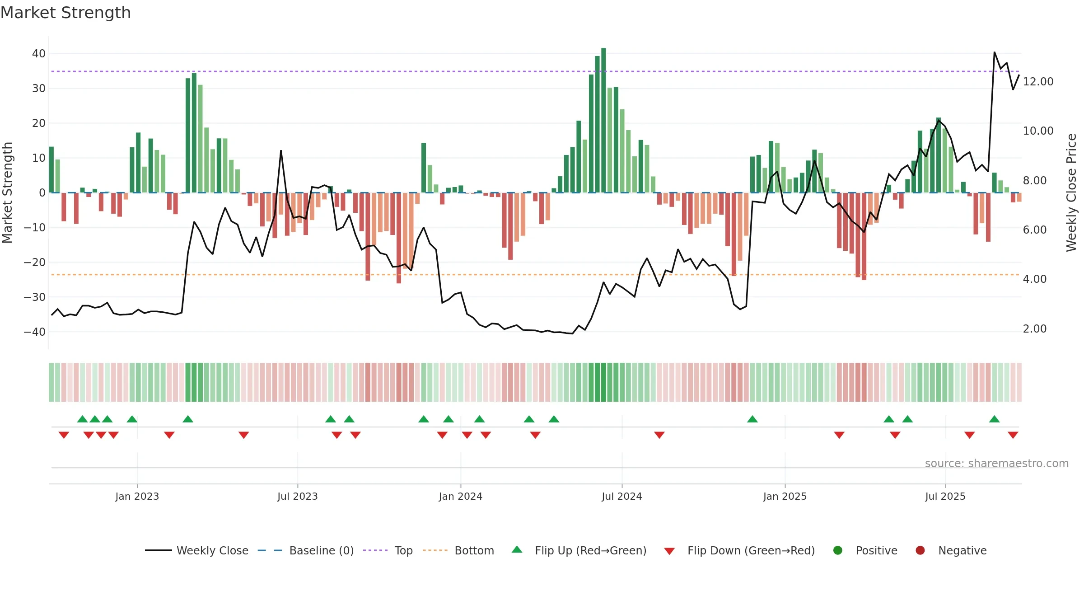Click the red Negative legend dot
The width and height of the screenshot is (1084, 610).
tap(920, 550)
